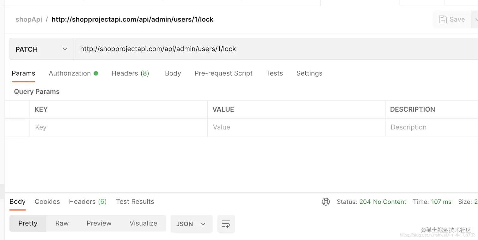Select the Preview view button
Screen dimensions: 478x240
click(99, 223)
